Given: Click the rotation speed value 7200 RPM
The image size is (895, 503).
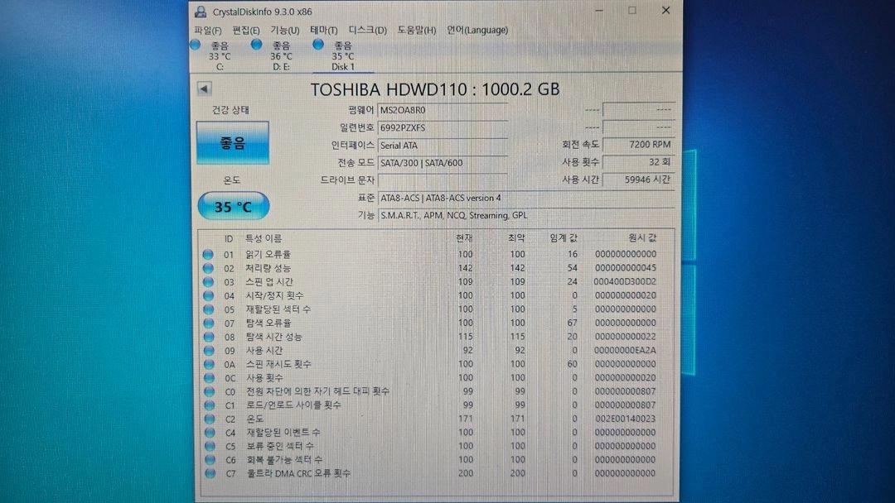Looking at the screenshot, I should click(x=639, y=145).
